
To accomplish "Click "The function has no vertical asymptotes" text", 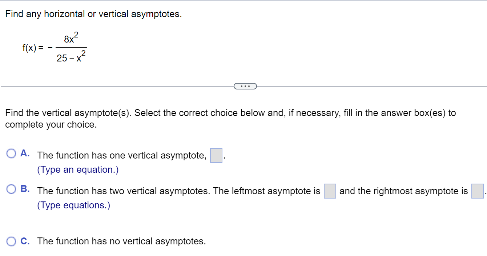I will coord(121,241).
